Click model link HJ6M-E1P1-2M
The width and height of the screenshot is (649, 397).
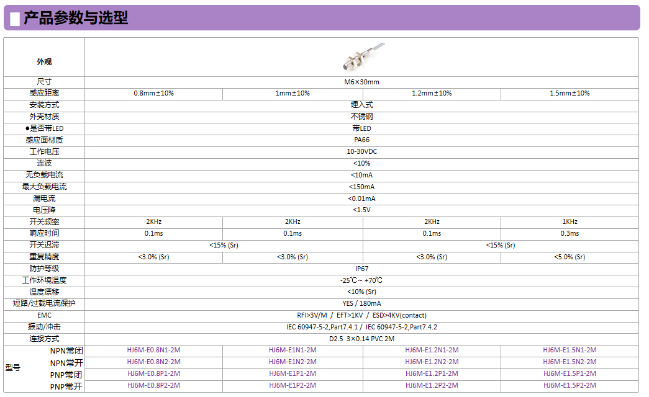(x=293, y=373)
